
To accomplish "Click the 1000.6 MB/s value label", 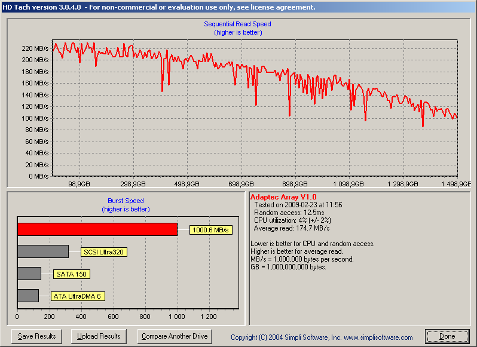I will click(x=211, y=230).
